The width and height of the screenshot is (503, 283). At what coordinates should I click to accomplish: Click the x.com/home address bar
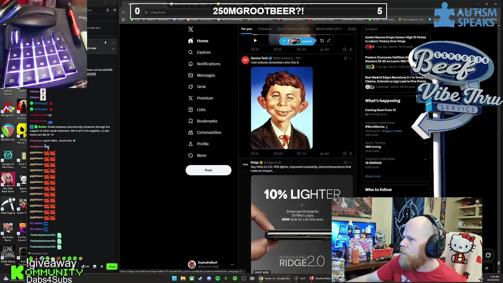click(x=158, y=12)
